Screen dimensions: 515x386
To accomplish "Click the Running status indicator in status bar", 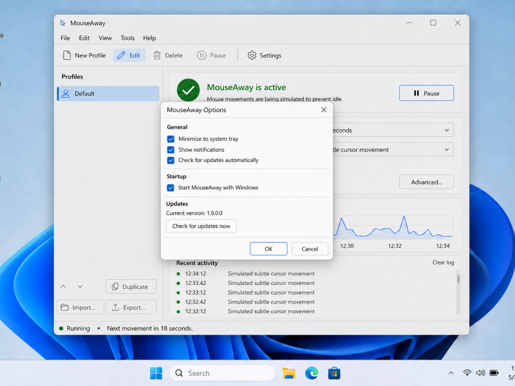I will point(75,328).
